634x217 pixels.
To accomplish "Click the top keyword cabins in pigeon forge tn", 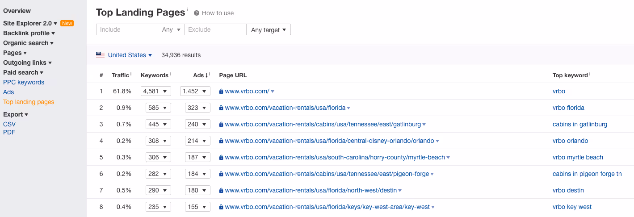I will pyautogui.click(x=587, y=174).
